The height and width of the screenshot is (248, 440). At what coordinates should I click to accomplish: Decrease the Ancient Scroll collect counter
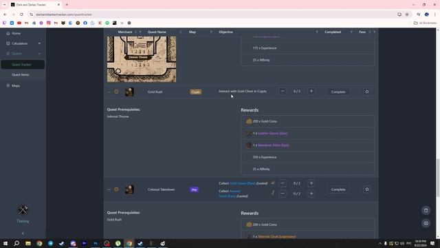283,194
